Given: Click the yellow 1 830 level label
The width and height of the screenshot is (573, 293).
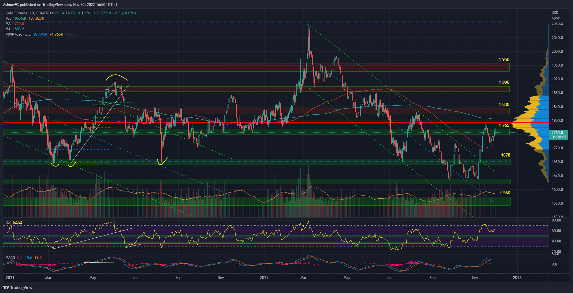Looking at the screenshot, I should (504, 104).
